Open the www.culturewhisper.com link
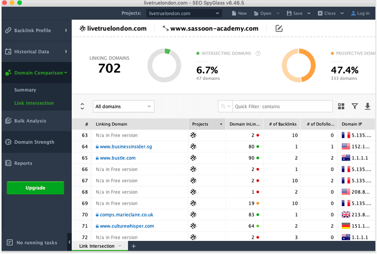The image size is (377, 254). [x=127, y=226]
